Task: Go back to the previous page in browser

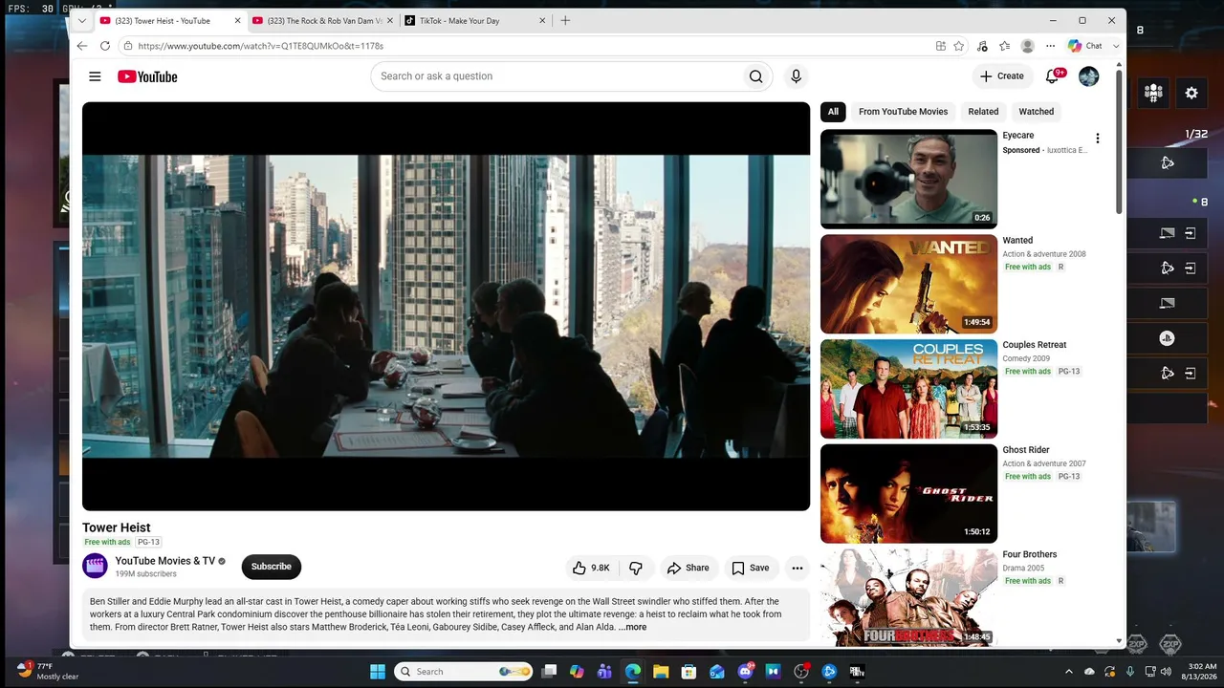Action: [x=82, y=46]
